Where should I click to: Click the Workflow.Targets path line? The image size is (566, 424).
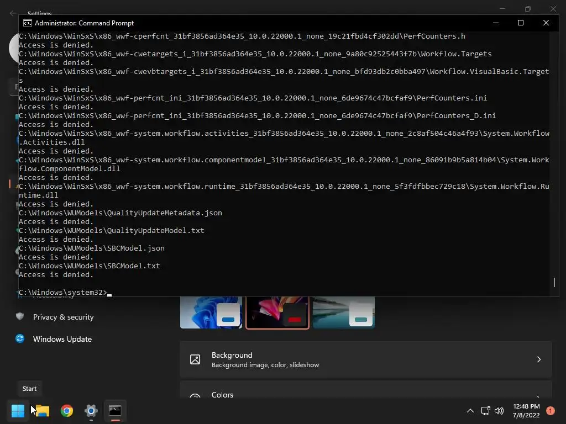tap(255, 54)
